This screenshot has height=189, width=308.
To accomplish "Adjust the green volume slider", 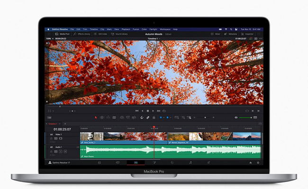I will point(245,118).
